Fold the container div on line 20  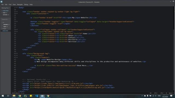(17, 14)
